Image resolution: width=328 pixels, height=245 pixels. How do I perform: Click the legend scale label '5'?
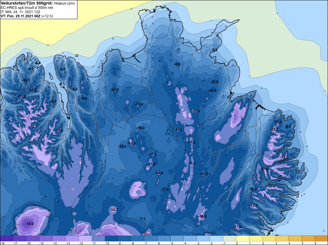pos(302,243)
